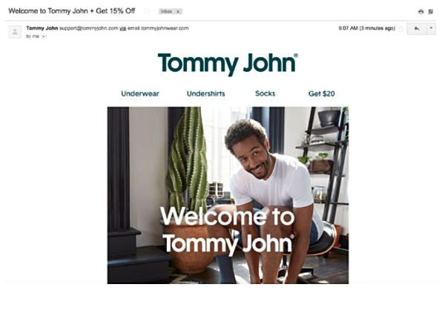Open email in new window icon

(x=430, y=12)
